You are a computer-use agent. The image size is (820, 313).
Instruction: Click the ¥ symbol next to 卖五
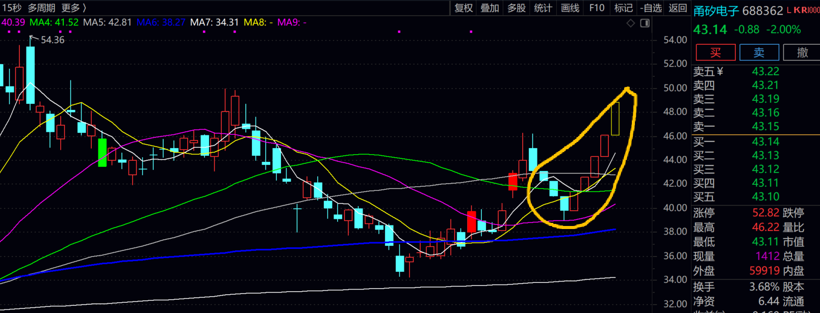tap(720, 72)
